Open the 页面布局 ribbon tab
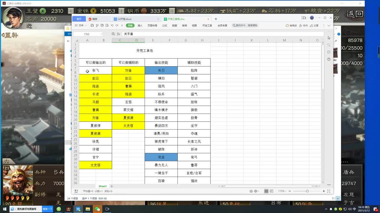 tap(152, 25)
